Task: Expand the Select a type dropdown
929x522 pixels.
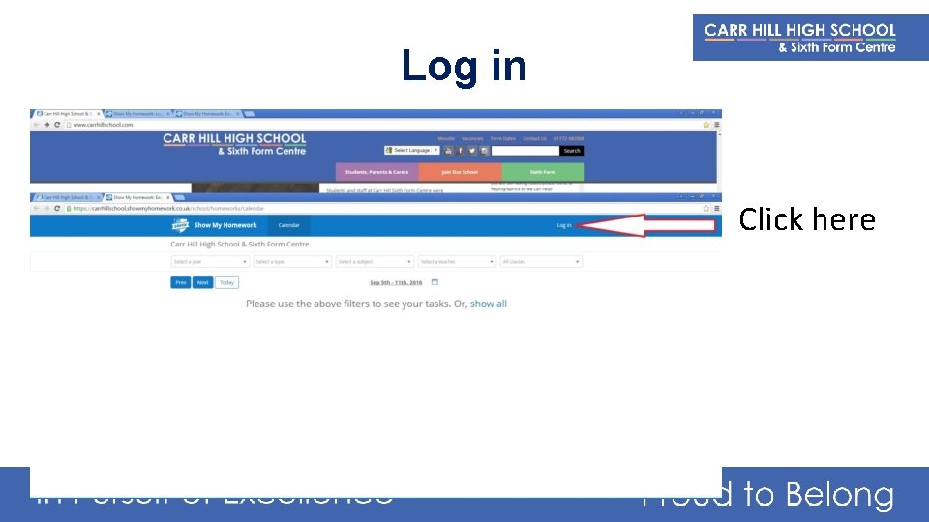Action: 292,262
